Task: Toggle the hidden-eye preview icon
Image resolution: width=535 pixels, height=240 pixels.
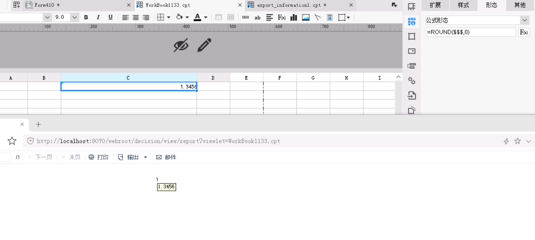Action: [181, 45]
